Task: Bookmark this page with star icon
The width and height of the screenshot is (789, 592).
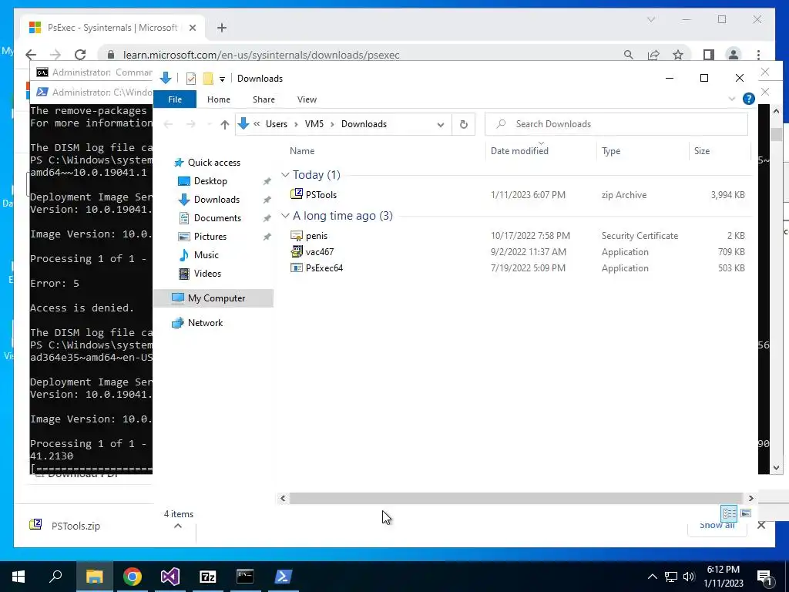Action: 678,55
